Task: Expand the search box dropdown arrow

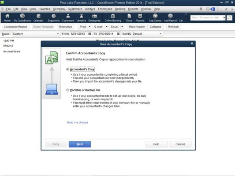Action: (224, 18)
